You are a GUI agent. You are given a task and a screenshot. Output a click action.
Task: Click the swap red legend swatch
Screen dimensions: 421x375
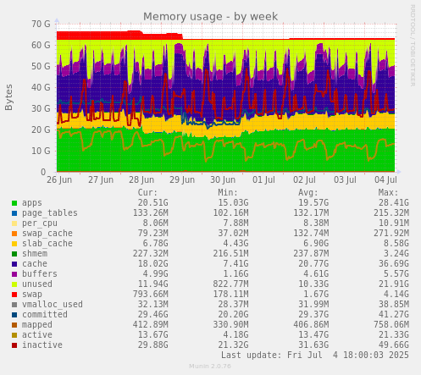(14, 295)
